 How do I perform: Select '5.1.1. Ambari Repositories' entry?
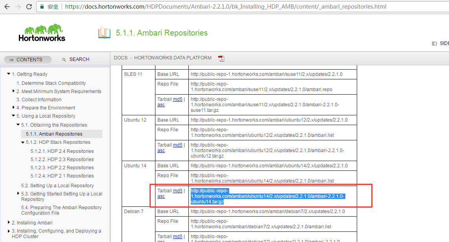[x=54, y=134]
